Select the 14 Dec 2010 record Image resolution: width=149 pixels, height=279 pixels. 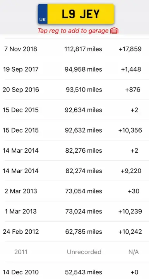click(74, 271)
